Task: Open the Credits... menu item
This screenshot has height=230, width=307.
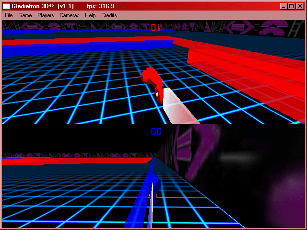Action: tap(111, 15)
